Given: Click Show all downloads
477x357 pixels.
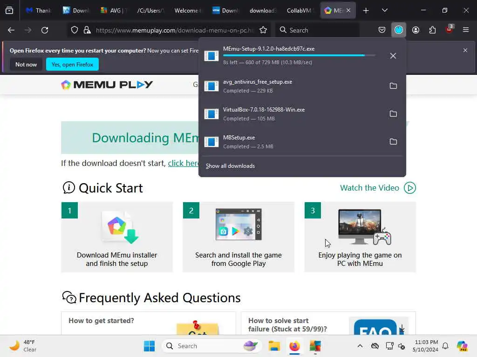Looking at the screenshot, I should click(x=230, y=166).
